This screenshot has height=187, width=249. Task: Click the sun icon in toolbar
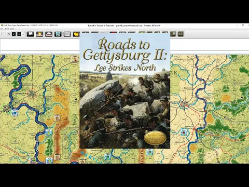tap(39, 34)
